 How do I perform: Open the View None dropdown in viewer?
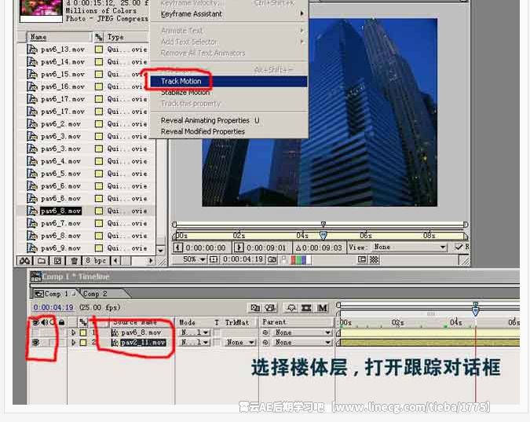point(410,248)
